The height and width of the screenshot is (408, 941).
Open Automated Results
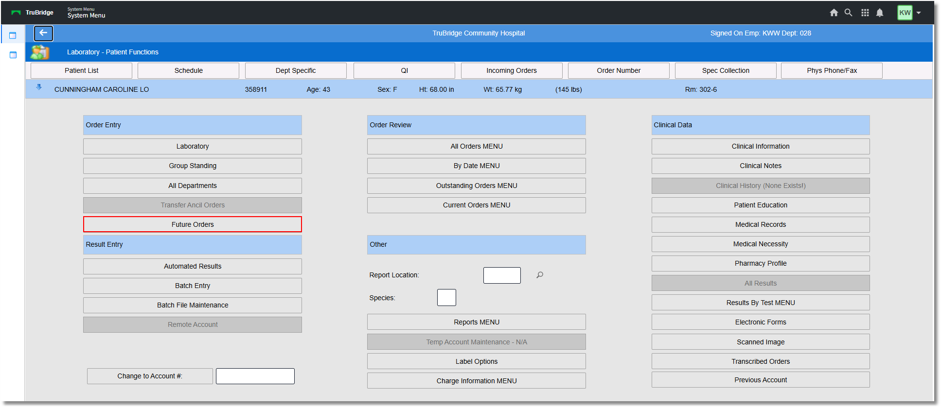193,266
